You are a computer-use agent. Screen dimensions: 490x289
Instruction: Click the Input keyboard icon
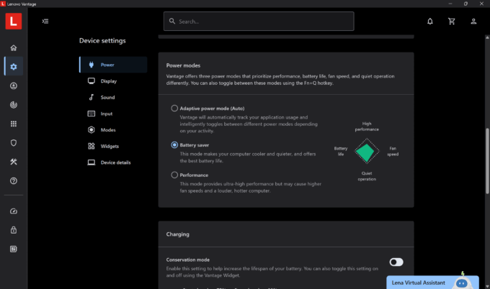[x=92, y=114]
